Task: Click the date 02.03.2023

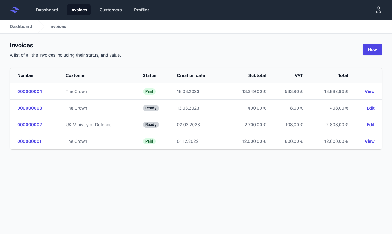Action: point(189,125)
